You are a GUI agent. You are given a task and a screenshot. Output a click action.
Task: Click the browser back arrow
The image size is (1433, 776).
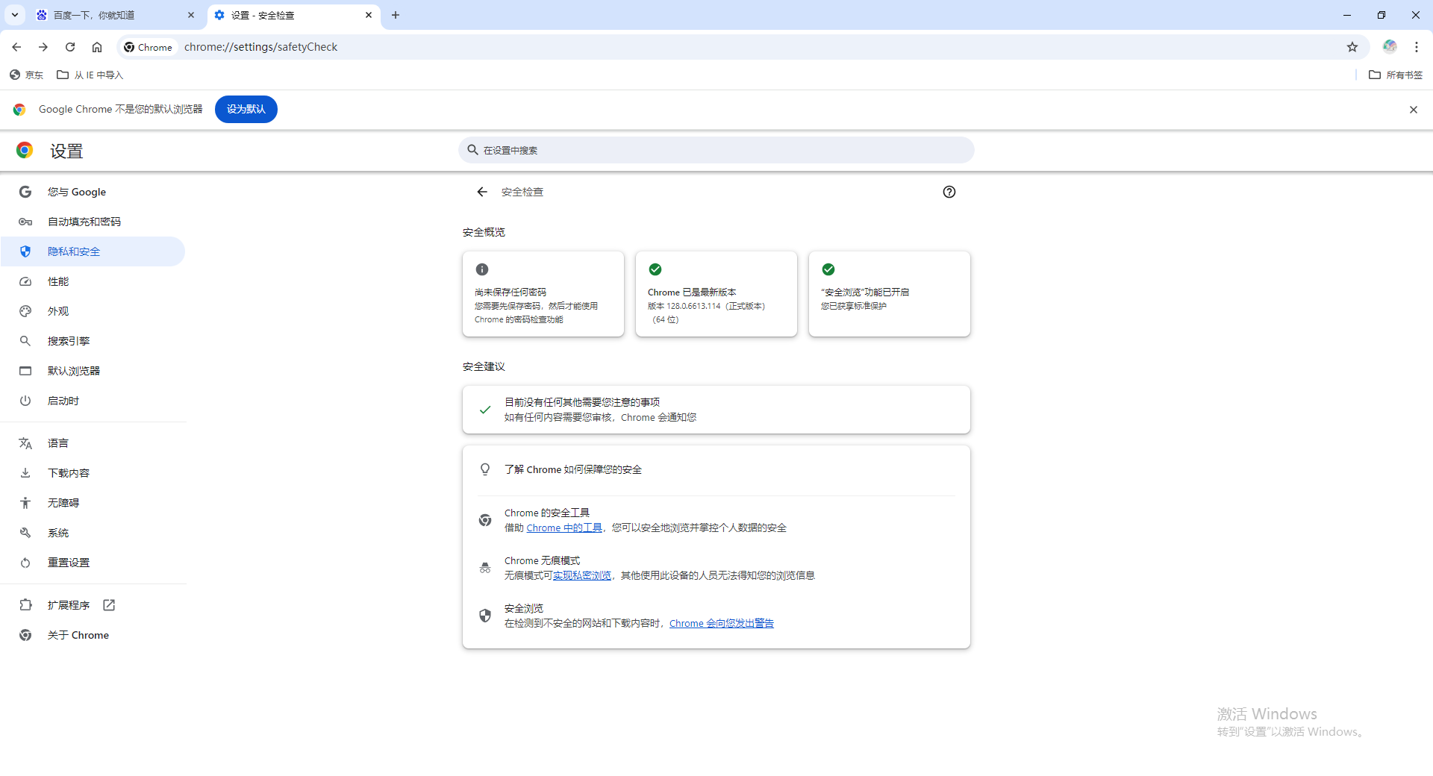click(16, 47)
